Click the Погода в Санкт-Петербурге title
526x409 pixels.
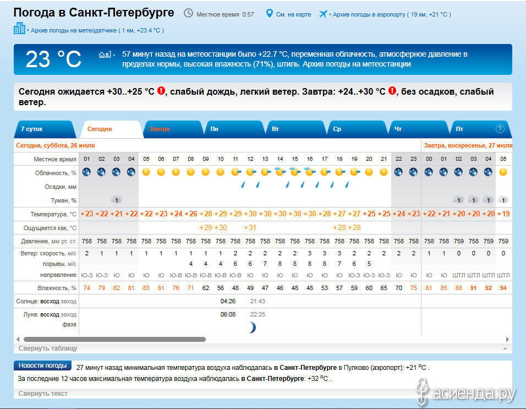pos(94,13)
